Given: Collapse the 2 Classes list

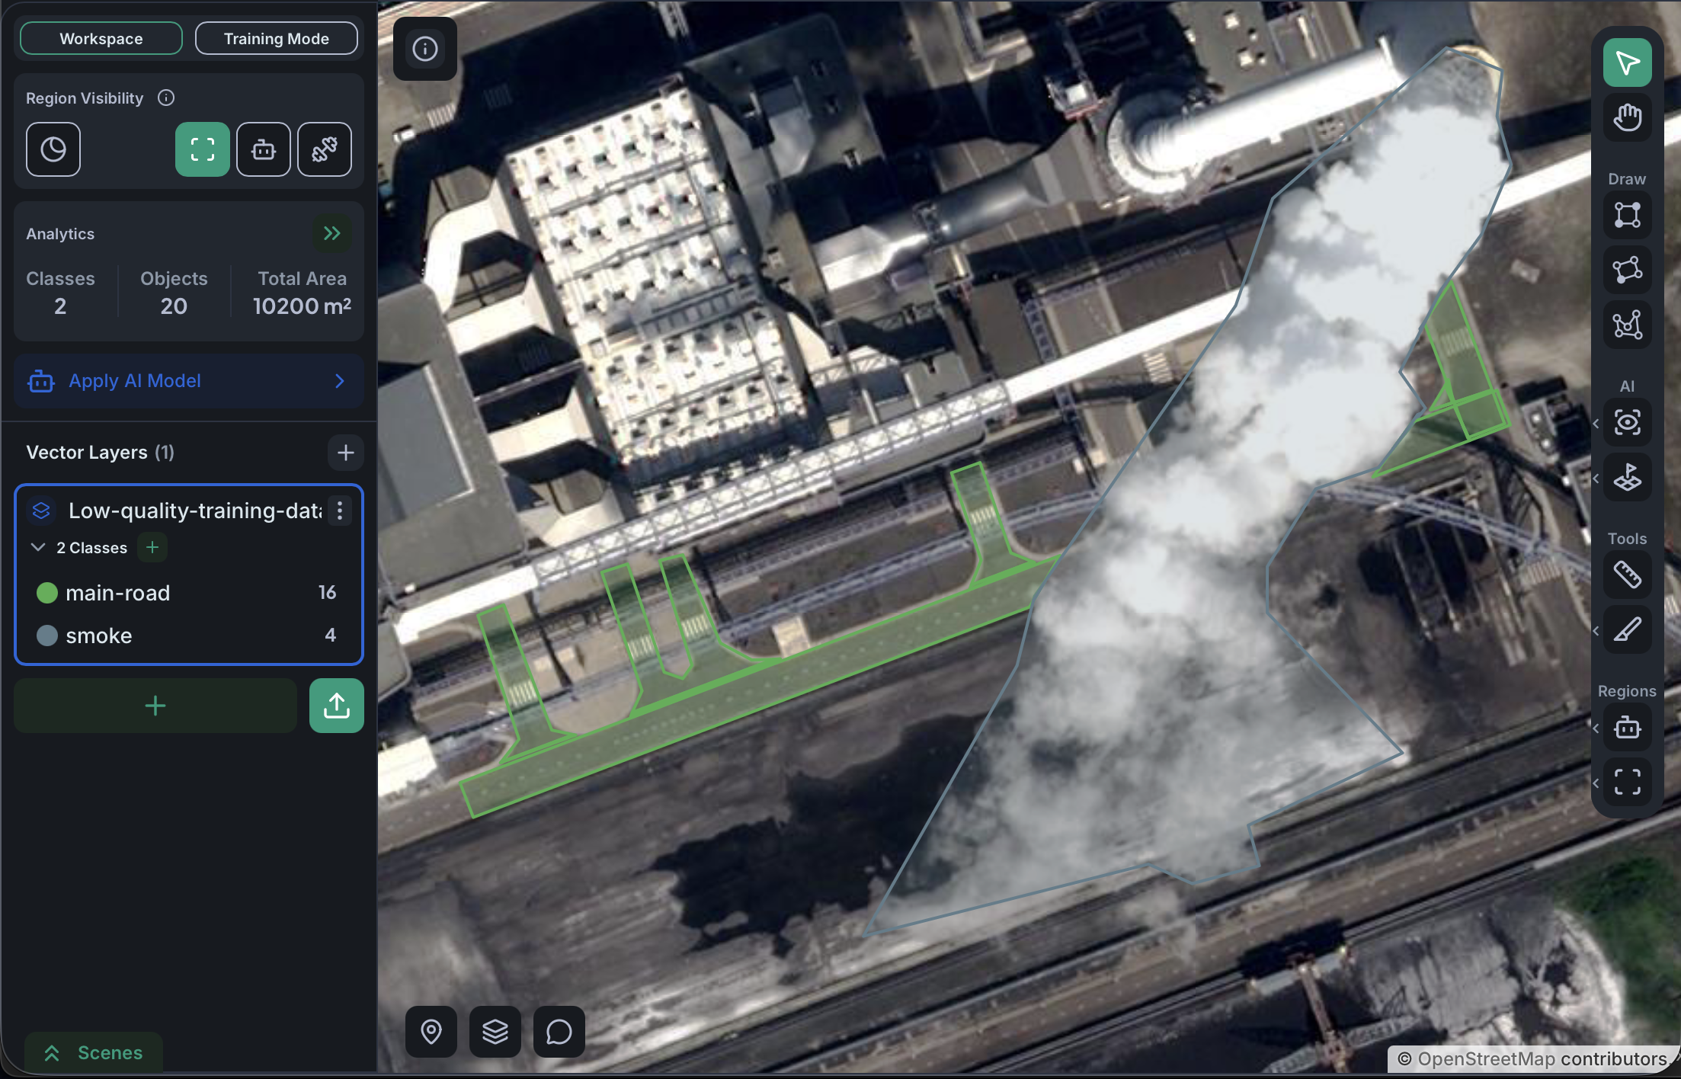Looking at the screenshot, I should tap(38, 547).
